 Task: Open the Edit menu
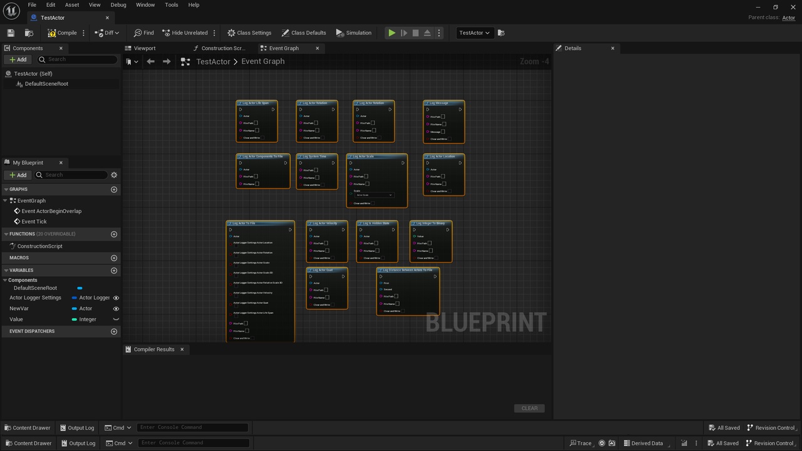(x=51, y=4)
